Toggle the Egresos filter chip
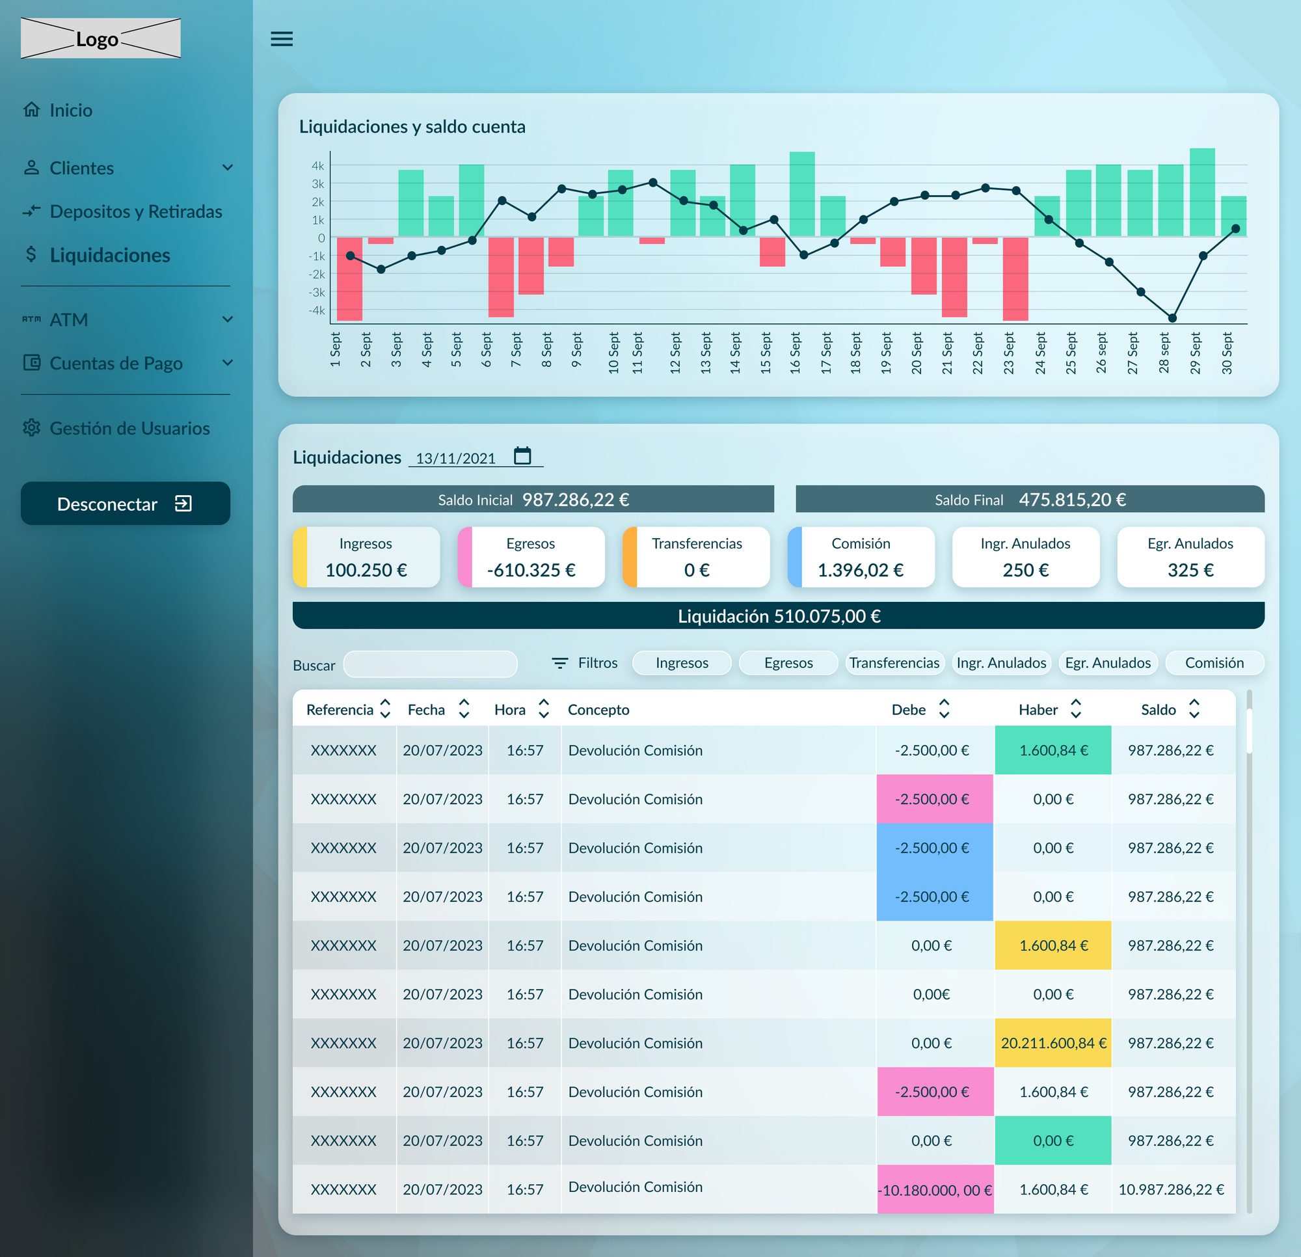This screenshot has height=1257, width=1301. click(x=788, y=663)
